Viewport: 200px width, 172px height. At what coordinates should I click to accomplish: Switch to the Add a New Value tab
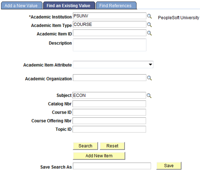21,6
